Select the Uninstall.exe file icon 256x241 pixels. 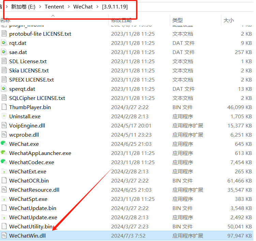[4, 116]
